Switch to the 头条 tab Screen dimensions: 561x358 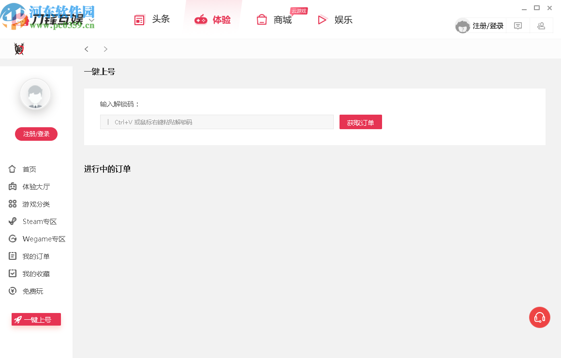tap(152, 19)
